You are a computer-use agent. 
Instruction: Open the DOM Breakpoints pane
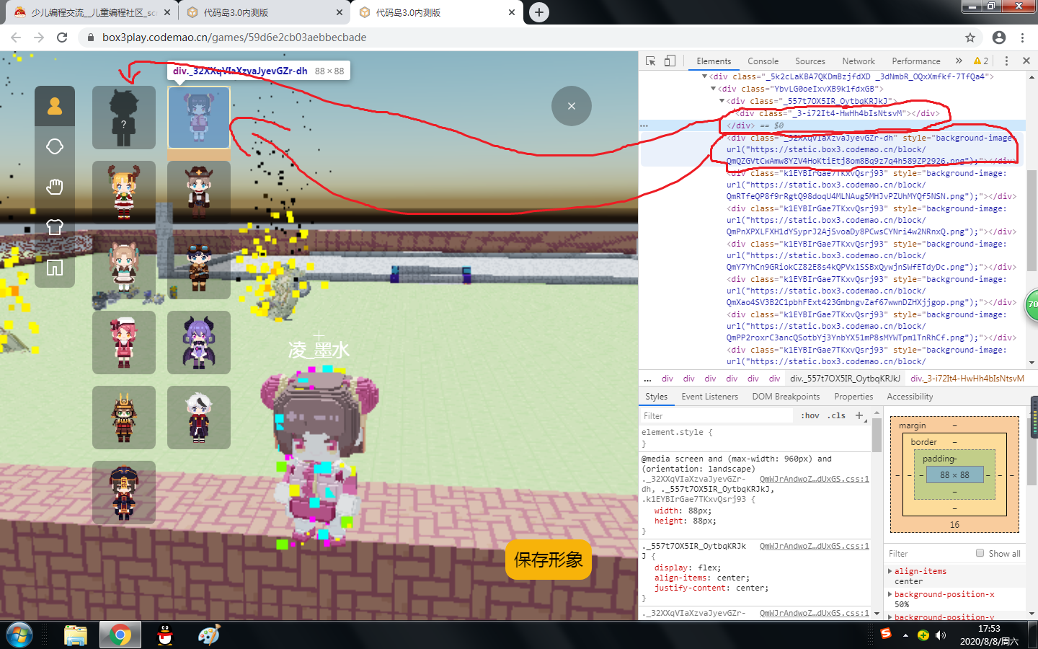coord(786,397)
